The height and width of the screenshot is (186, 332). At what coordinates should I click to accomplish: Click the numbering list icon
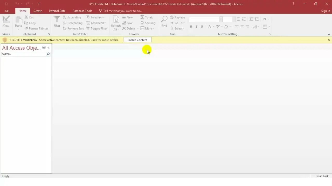[x=244, y=19]
